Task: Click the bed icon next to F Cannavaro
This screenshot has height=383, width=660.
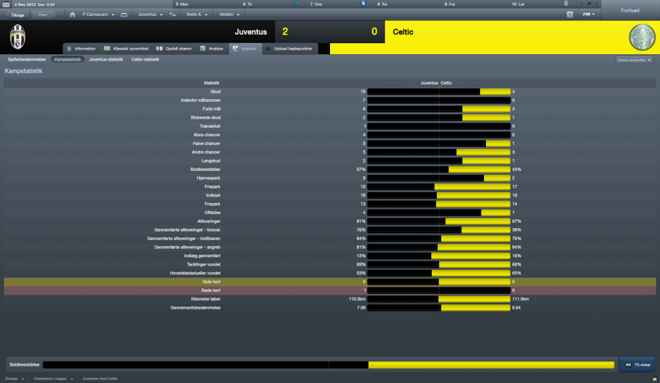Action: pyautogui.click(x=124, y=15)
